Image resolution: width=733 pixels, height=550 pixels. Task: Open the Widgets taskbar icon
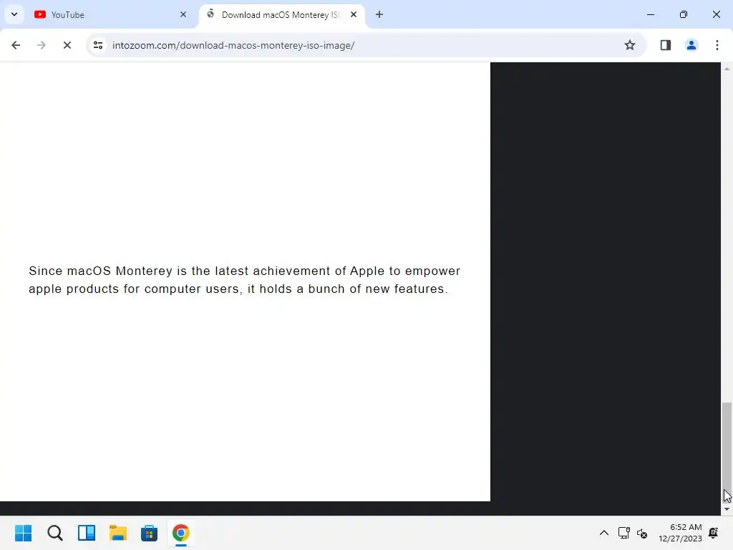[x=87, y=533]
